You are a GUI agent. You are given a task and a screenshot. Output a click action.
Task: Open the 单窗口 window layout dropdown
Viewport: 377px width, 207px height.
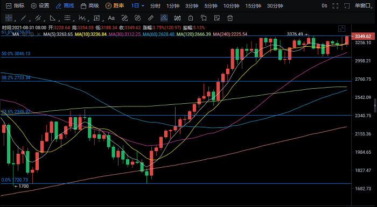[364, 5]
